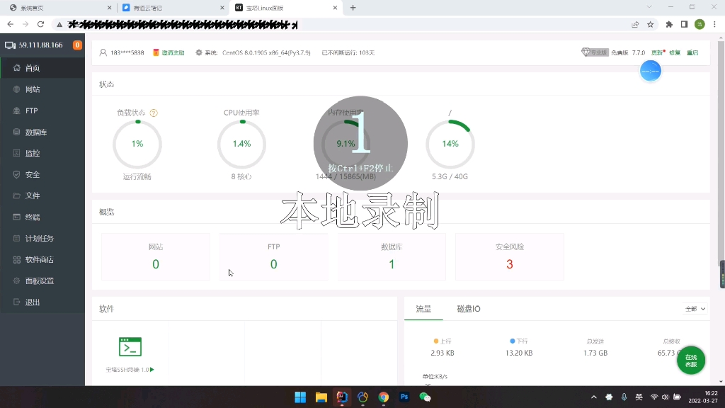Open the 网站 websites sidebar item
725x408 pixels.
(x=42, y=89)
